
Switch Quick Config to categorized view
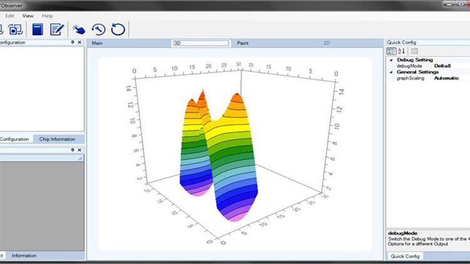(391, 51)
